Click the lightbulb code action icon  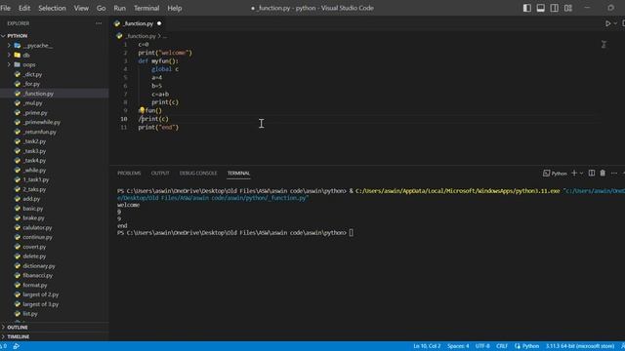coord(142,110)
